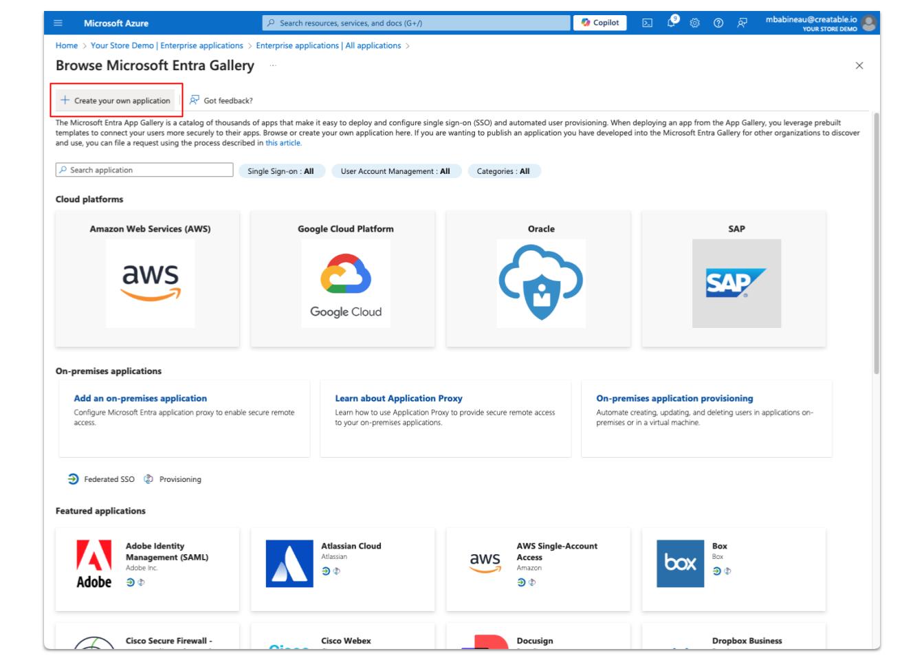This screenshot has height=660, width=924.
Task: Click the Federated SSO icon on Atlassian Cloud card
Action: point(325,571)
